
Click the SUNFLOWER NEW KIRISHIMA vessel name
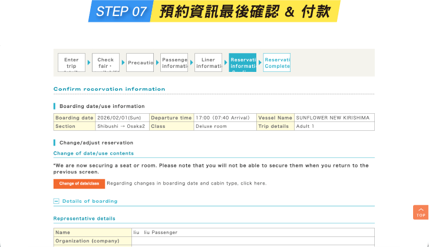(333, 118)
